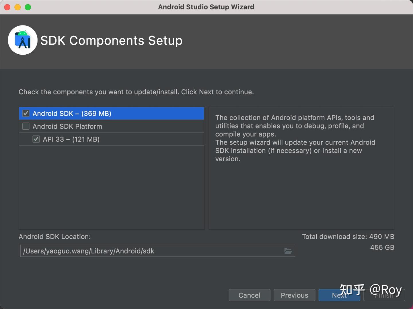
Task: Click the instructions text above the component list
Action: [x=136, y=92]
